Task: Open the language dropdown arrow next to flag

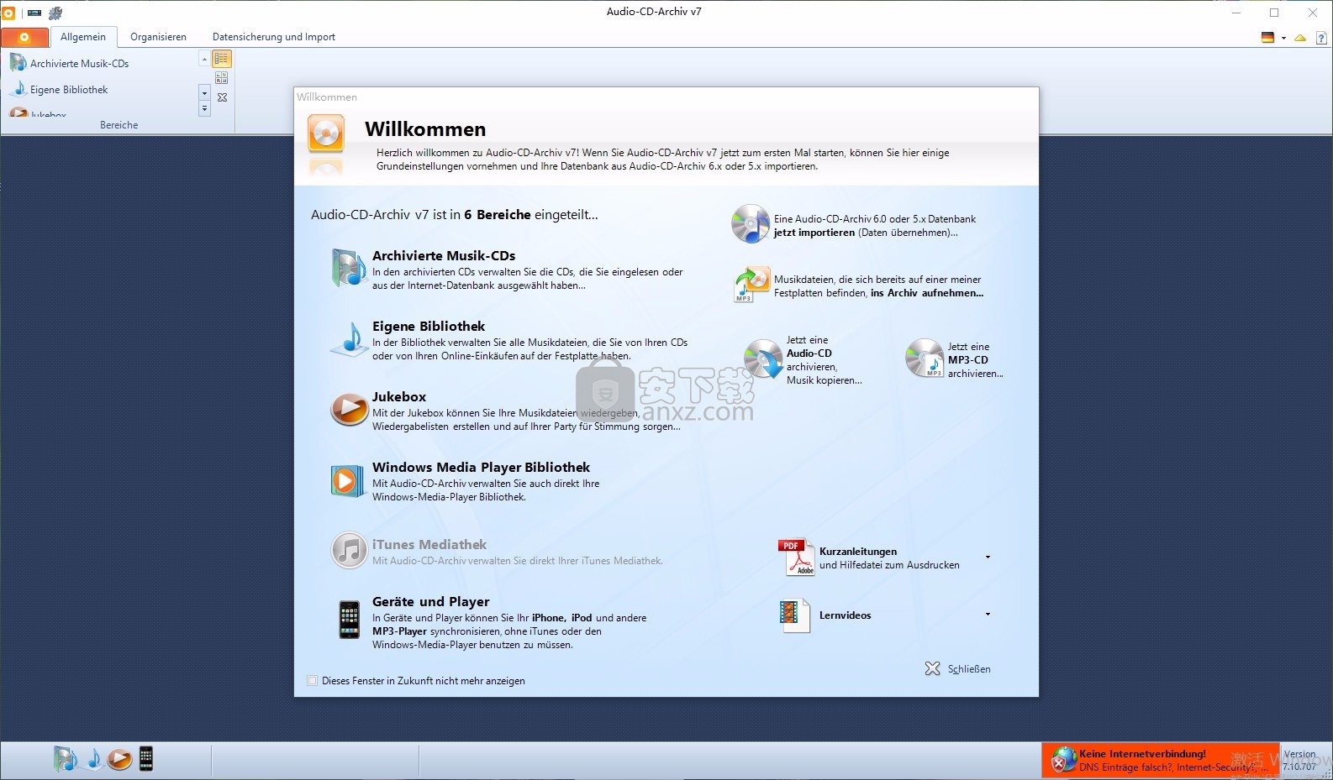Action: [1283, 38]
